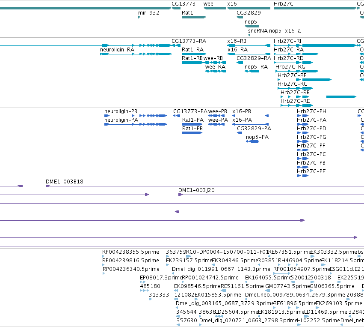The height and width of the screenshot is (327, 364).
Task: Click the DME1-003J20 clone label
Action: coord(196,190)
